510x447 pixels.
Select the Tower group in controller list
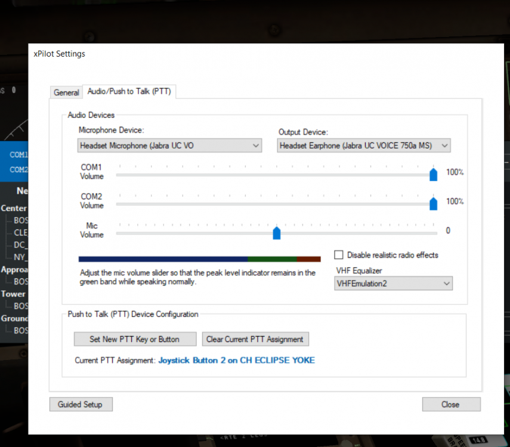[x=13, y=294]
